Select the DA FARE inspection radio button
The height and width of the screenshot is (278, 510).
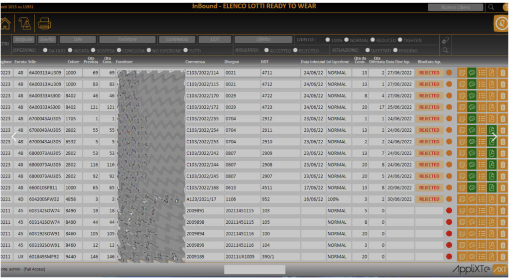pyautogui.click(x=45, y=50)
